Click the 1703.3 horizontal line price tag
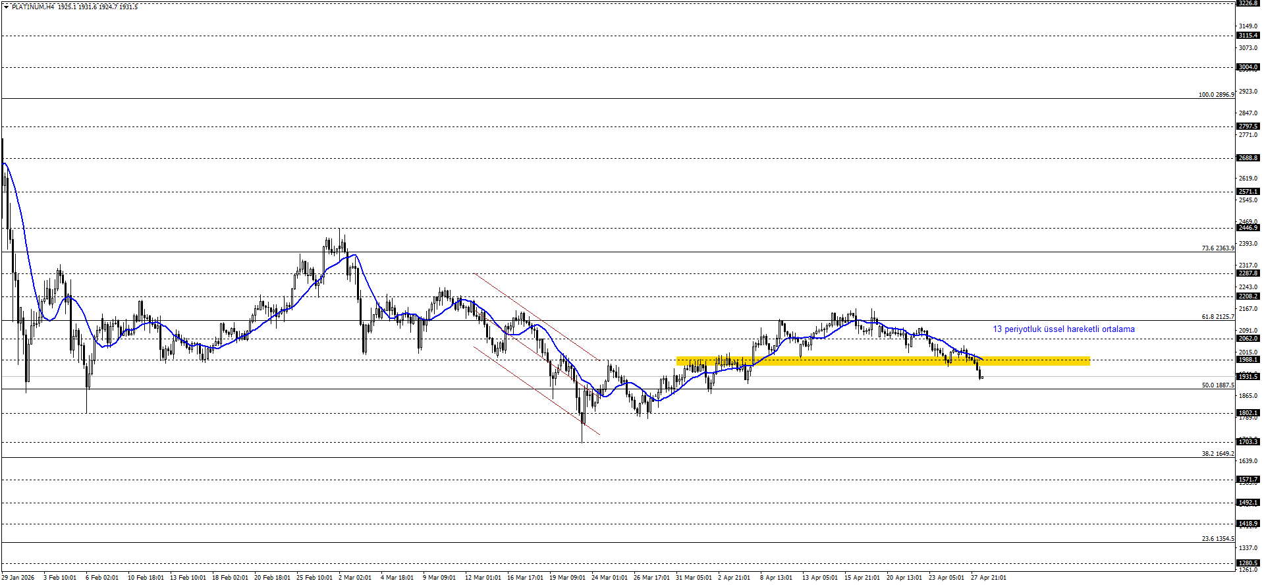Screen dimensions: 1262x585 (x=1248, y=442)
